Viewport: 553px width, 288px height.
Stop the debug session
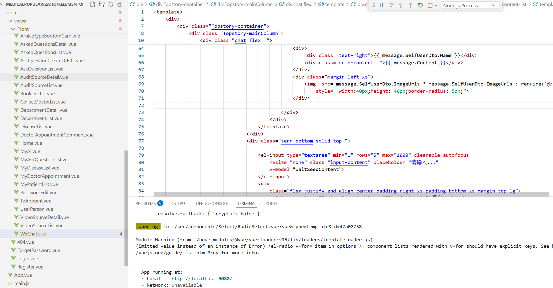(x=430, y=5)
